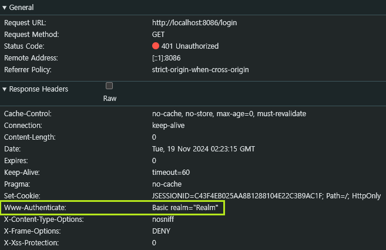This screenshot has height=250, width=386.
Task: Select the Keep-Alive timeout=60 value
Action: (x=172, y=173)
